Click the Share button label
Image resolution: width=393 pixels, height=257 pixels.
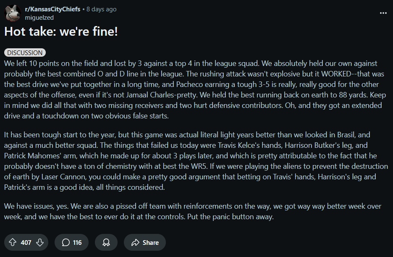pyautogui.click(x=151, y=242)
